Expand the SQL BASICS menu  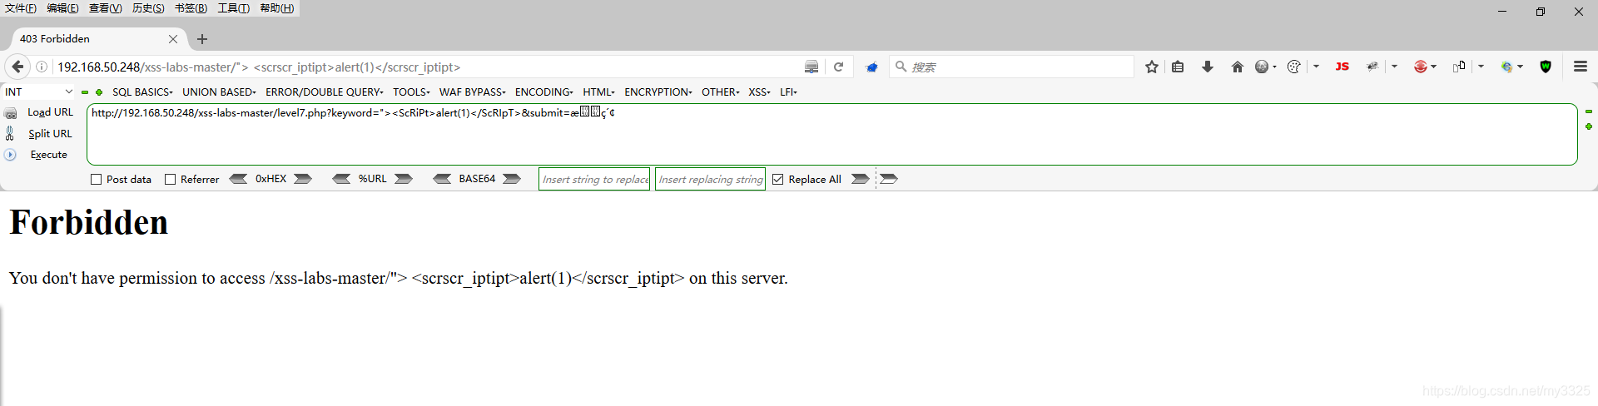142,92
